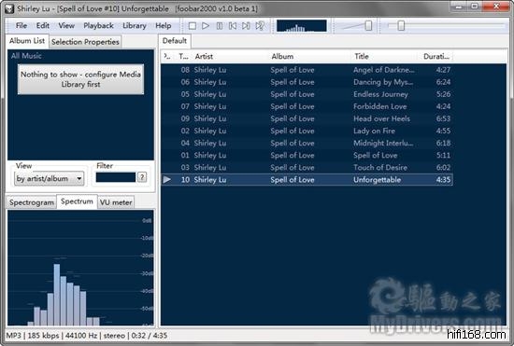Click the filter help question mark

tap(142, 177)
